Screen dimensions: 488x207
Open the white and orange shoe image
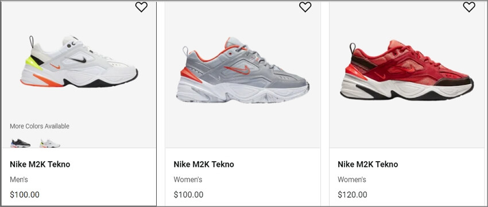79,61
